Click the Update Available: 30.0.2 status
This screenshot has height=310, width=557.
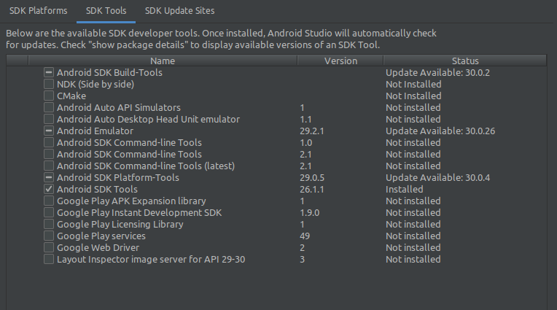click(x=437, y=72)
